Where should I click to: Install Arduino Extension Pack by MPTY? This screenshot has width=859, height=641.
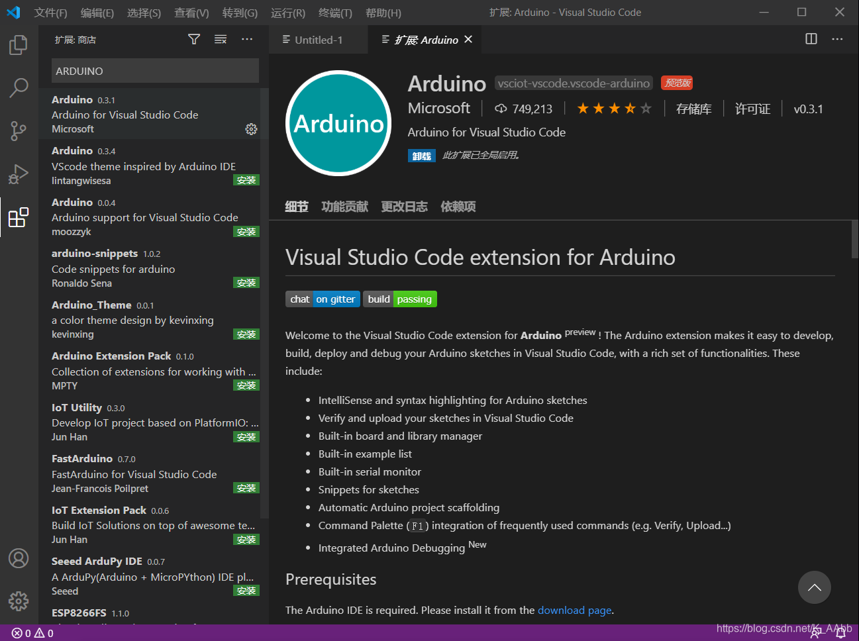(246, 385)
